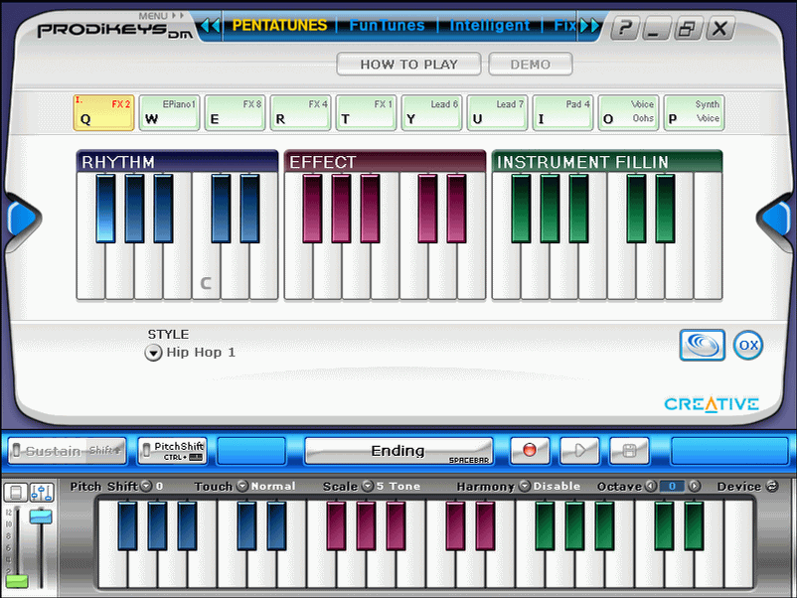
Task: Click the blue volume fader handle
Action: [41, 517]
